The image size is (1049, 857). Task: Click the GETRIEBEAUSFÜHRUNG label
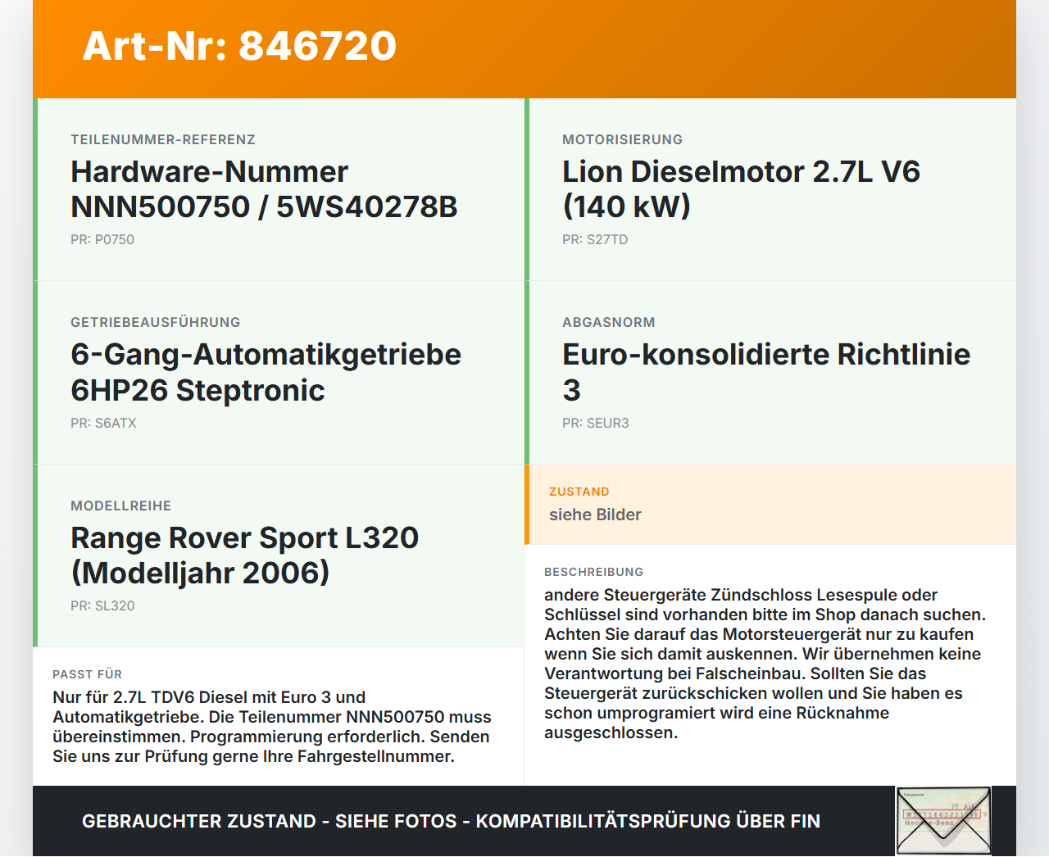pyautogui.click(x=156, y=323)
